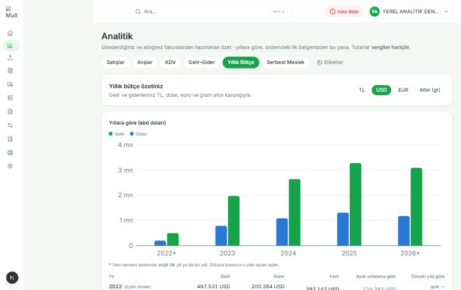Click the Yıllık bütçe özetiniz heading
461x290 pixels.
point(136,86)
